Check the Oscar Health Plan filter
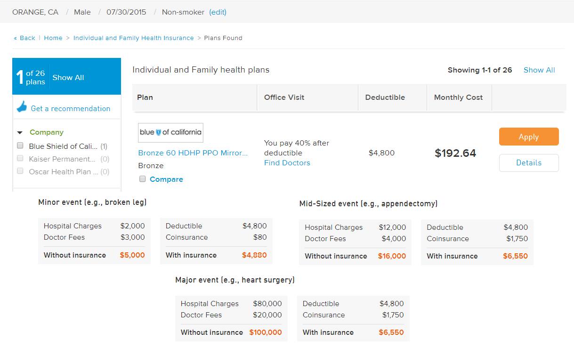 coord(20,171)
